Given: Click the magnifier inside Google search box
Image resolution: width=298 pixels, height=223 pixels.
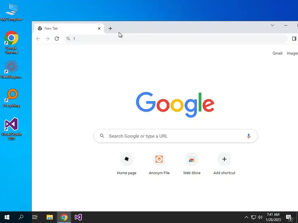Looking at the screenshot, I should (102, 136).
